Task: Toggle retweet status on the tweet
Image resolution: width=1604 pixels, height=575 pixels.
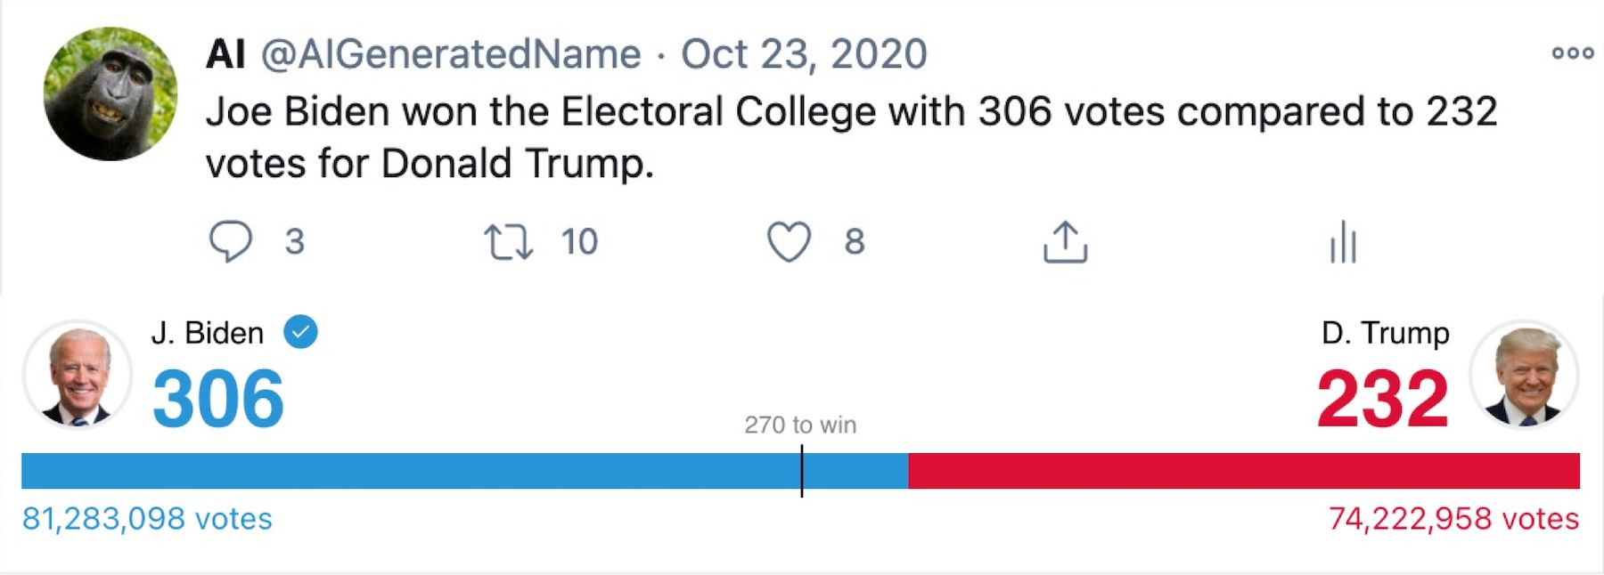Action: [x=508, y=240]
